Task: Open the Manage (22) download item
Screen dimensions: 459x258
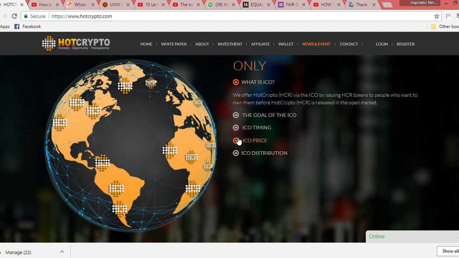Action: (x=18, y=252)
